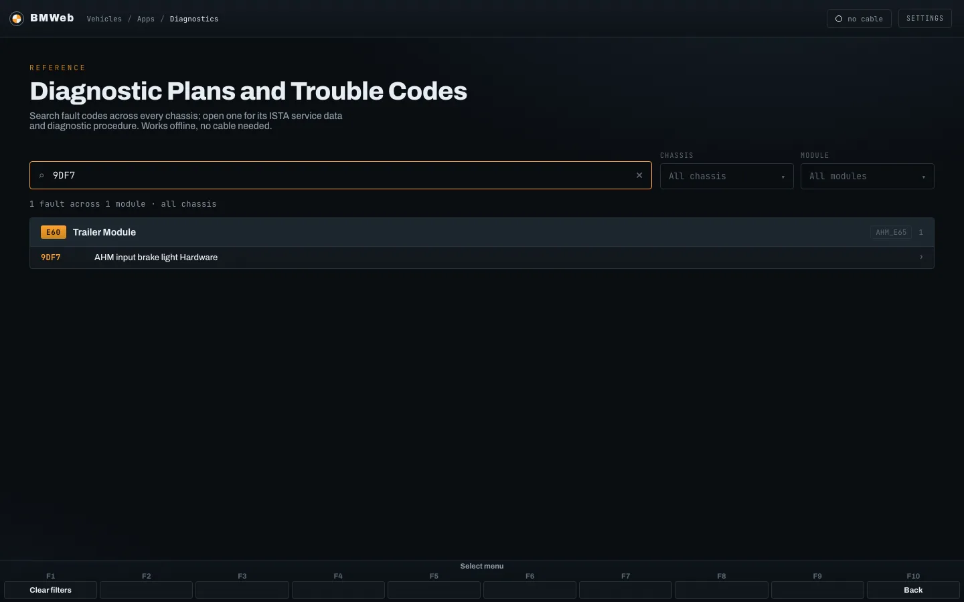964x602 pixels.
Task: Click the F1 Clear filters button
Action: (x=51, y=590)
